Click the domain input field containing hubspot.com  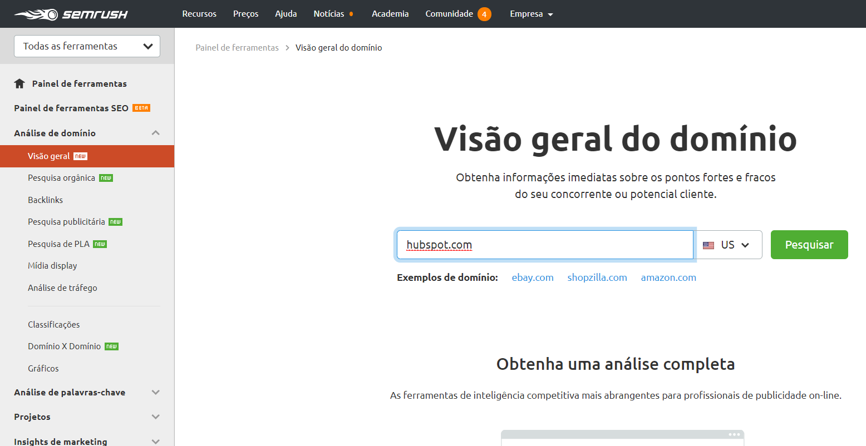tap(545, 245)
